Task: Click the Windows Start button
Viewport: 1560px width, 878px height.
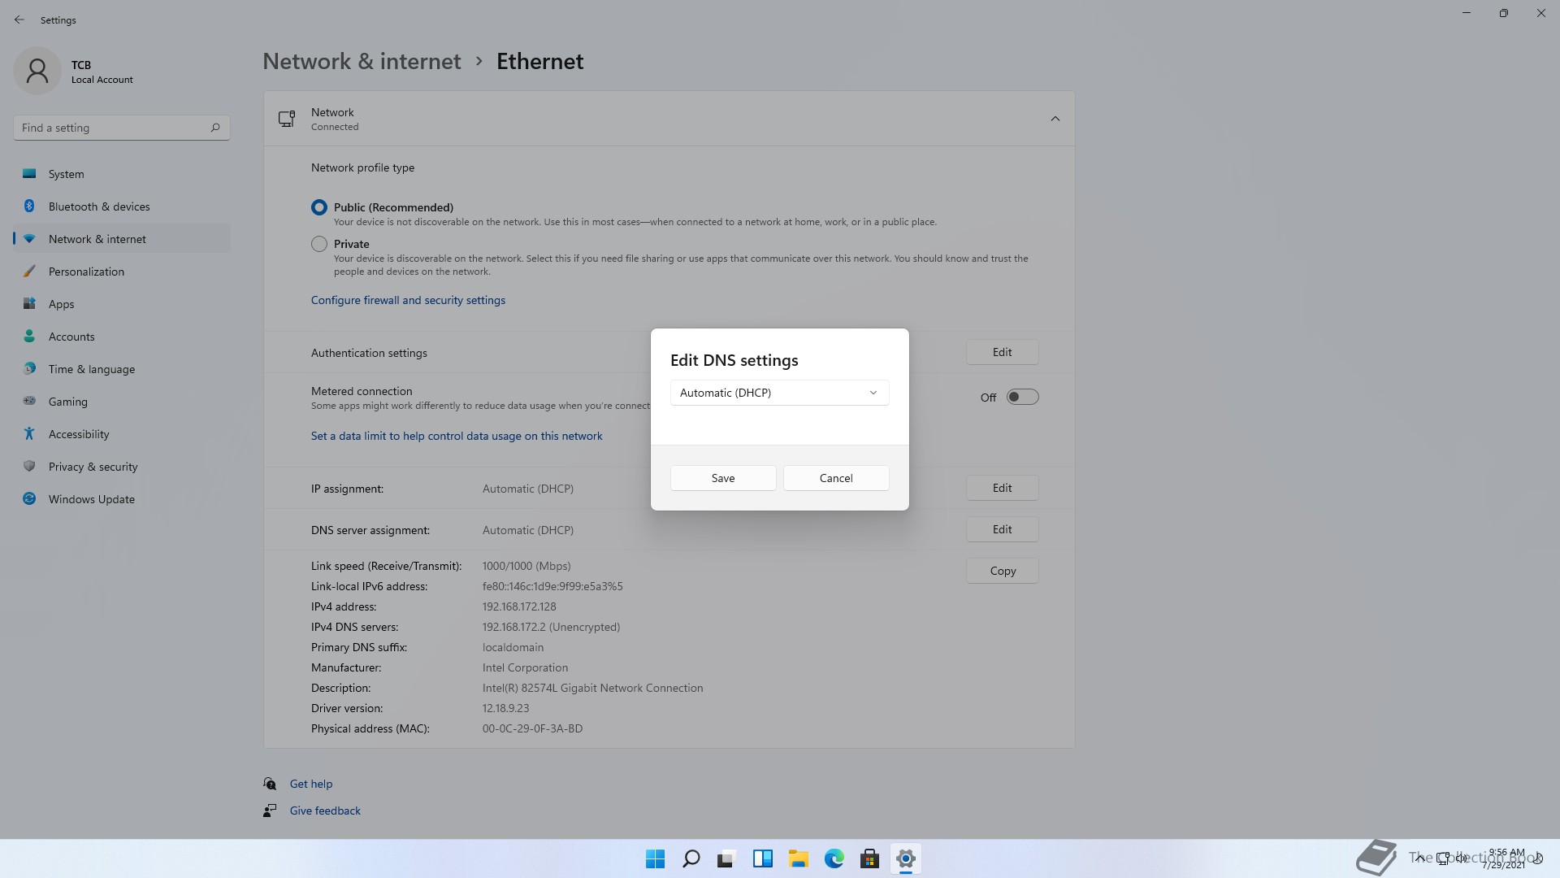Action: pos(655,858)
